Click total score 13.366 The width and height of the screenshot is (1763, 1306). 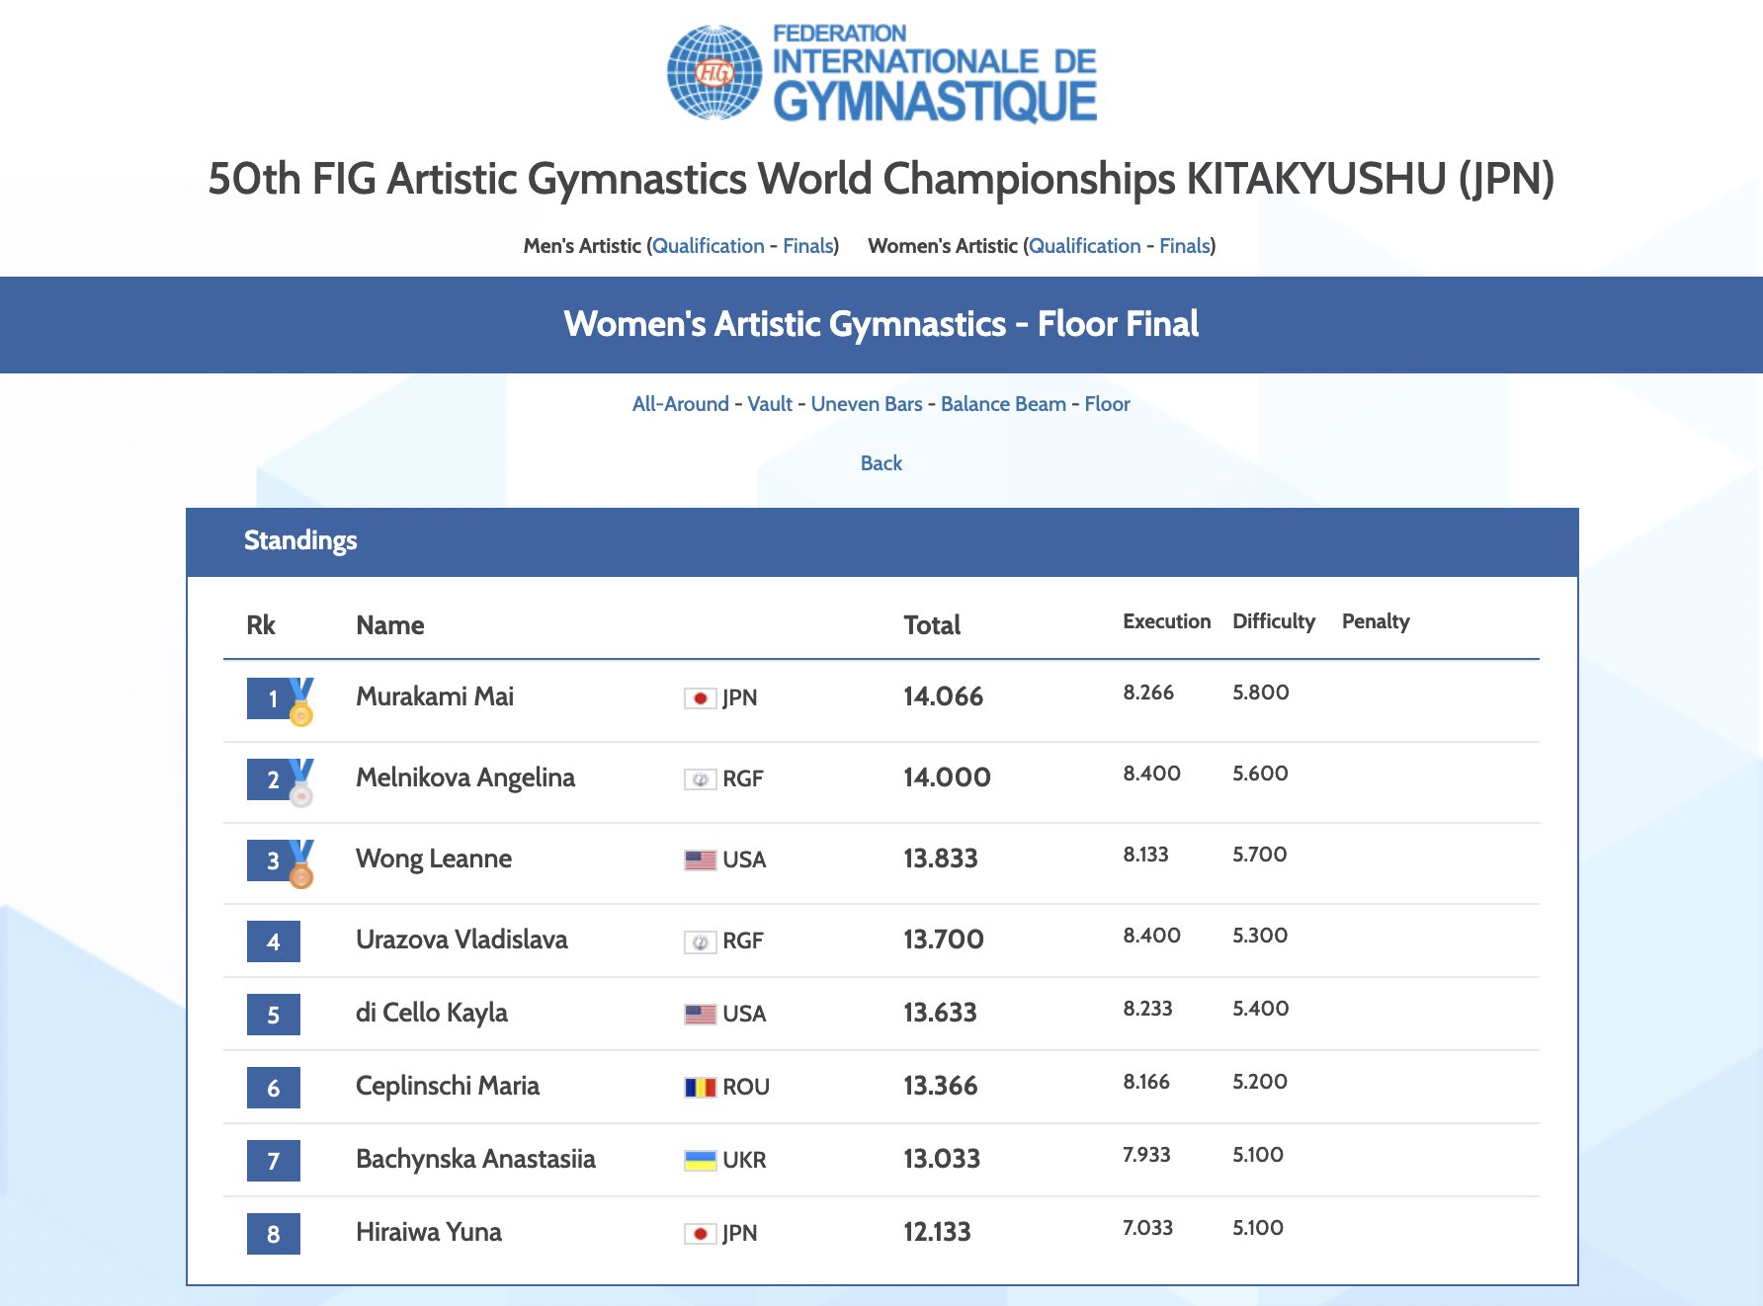click(941, 1086)
